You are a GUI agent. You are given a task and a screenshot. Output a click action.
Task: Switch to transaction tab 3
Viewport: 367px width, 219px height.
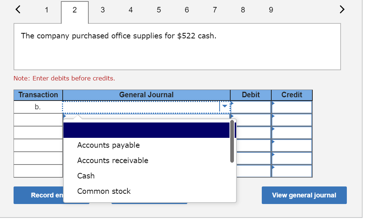103,10
